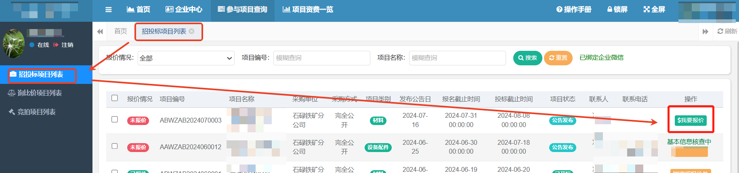Click the 报名截止时间 column header

461,99
